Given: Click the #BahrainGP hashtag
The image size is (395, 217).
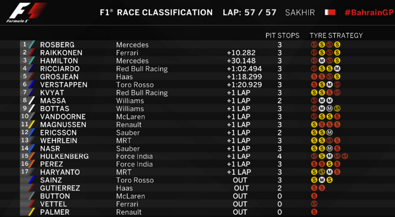Looking at the screenshot, I should point(369,12).
